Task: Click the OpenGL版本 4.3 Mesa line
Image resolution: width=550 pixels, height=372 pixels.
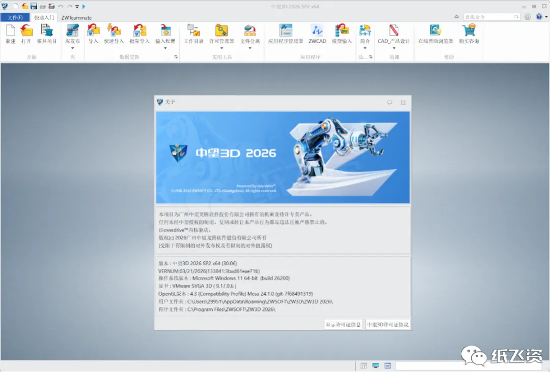Action: tap(235, 294)
